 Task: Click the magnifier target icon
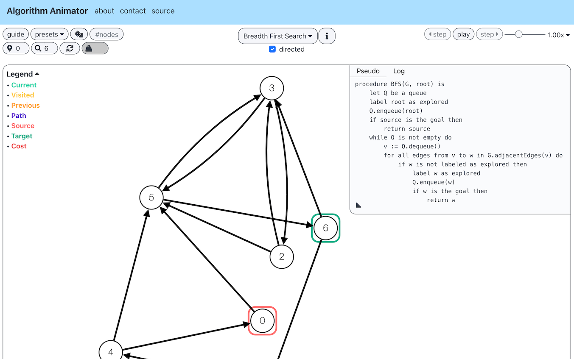tap(38, 48)
